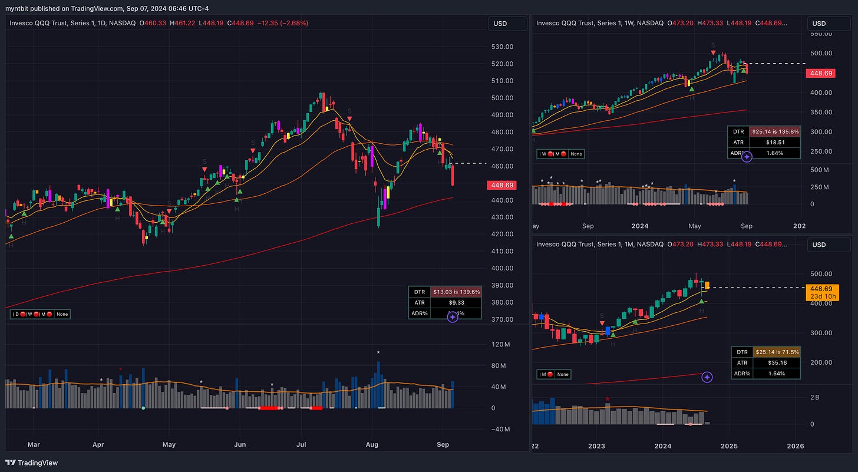
Task: Click the green H triangle on monthly chart's last candle
Action: [x=701, y=301]
